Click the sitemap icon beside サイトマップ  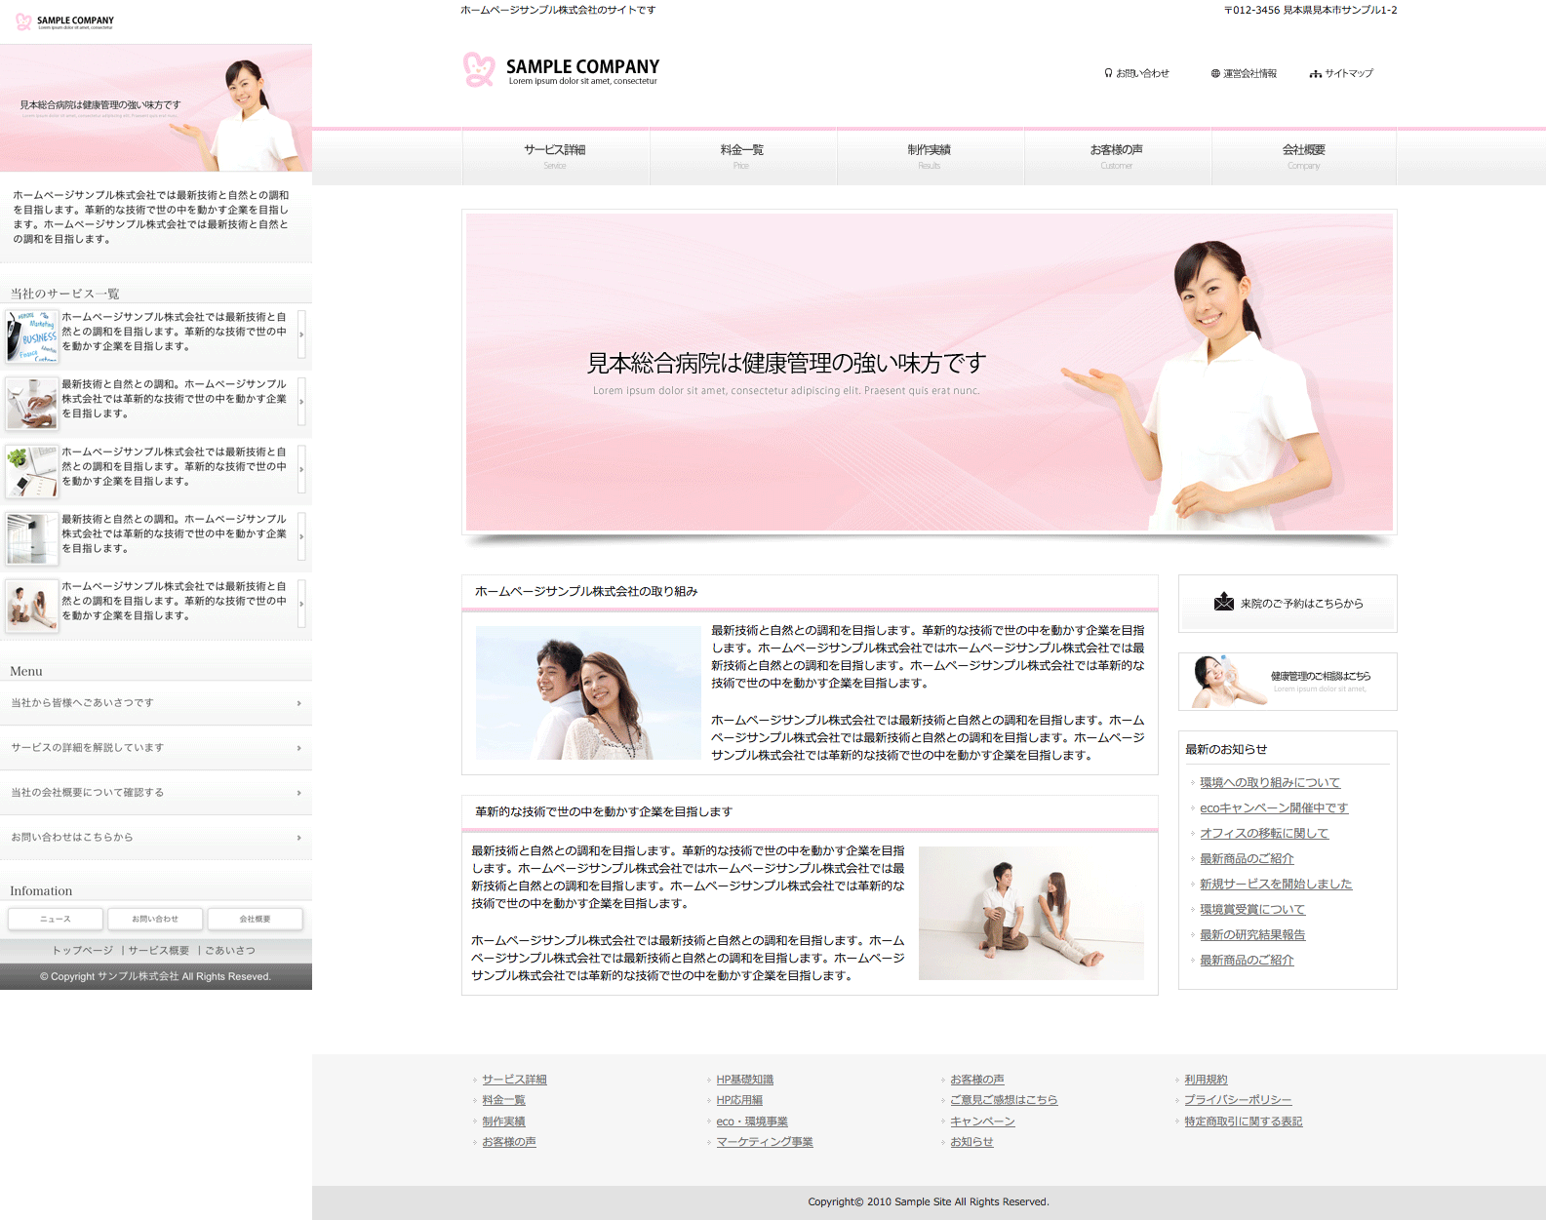1316,73
